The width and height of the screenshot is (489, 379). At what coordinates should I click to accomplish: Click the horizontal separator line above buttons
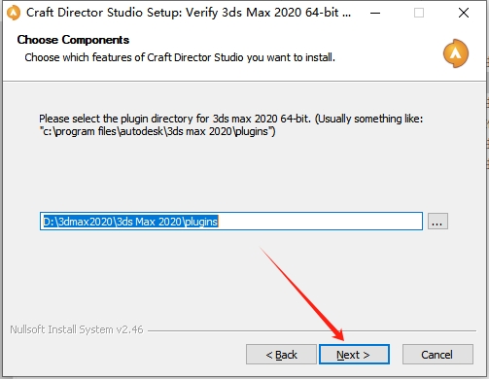312,331
